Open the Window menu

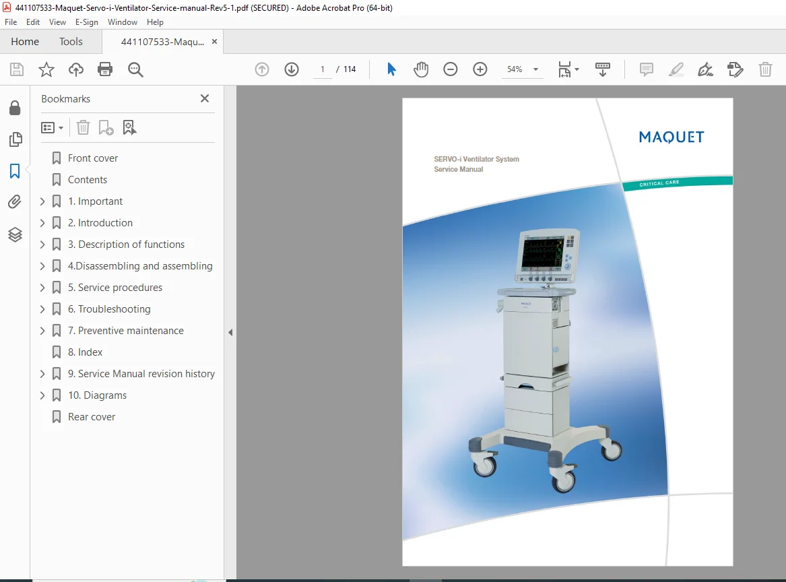(123, 22)
